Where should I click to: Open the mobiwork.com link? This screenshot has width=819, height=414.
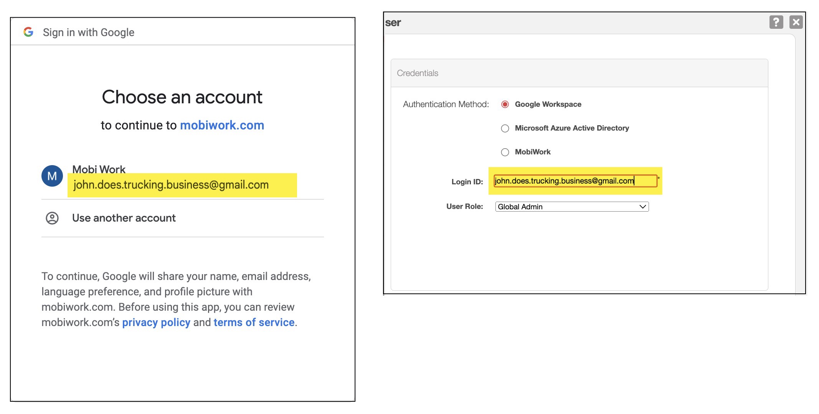click(x=222, y=125)
